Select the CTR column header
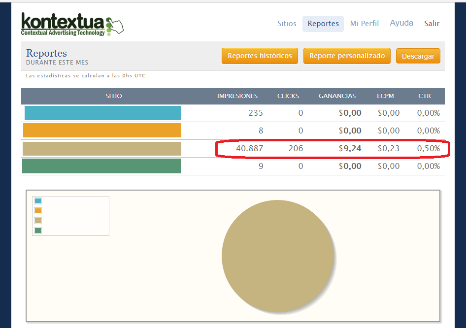Screen dimensions: 466x328 tap(425, 96)
